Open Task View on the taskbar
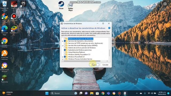The width and height of the screenshot is (171, 96). (81, 93)
